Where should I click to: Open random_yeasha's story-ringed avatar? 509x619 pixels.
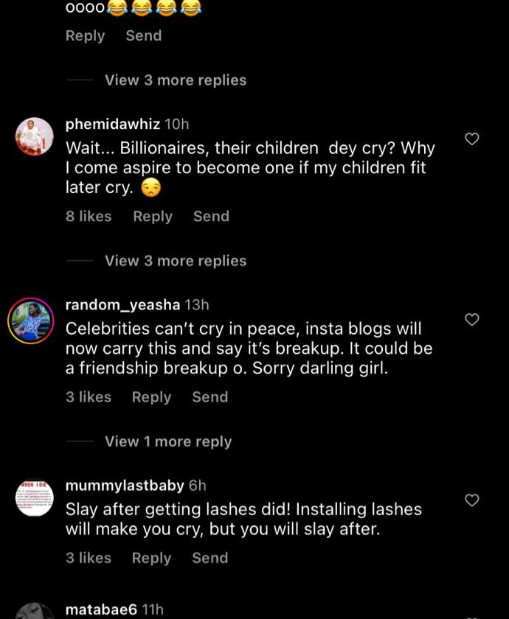(x=31, y=321)
